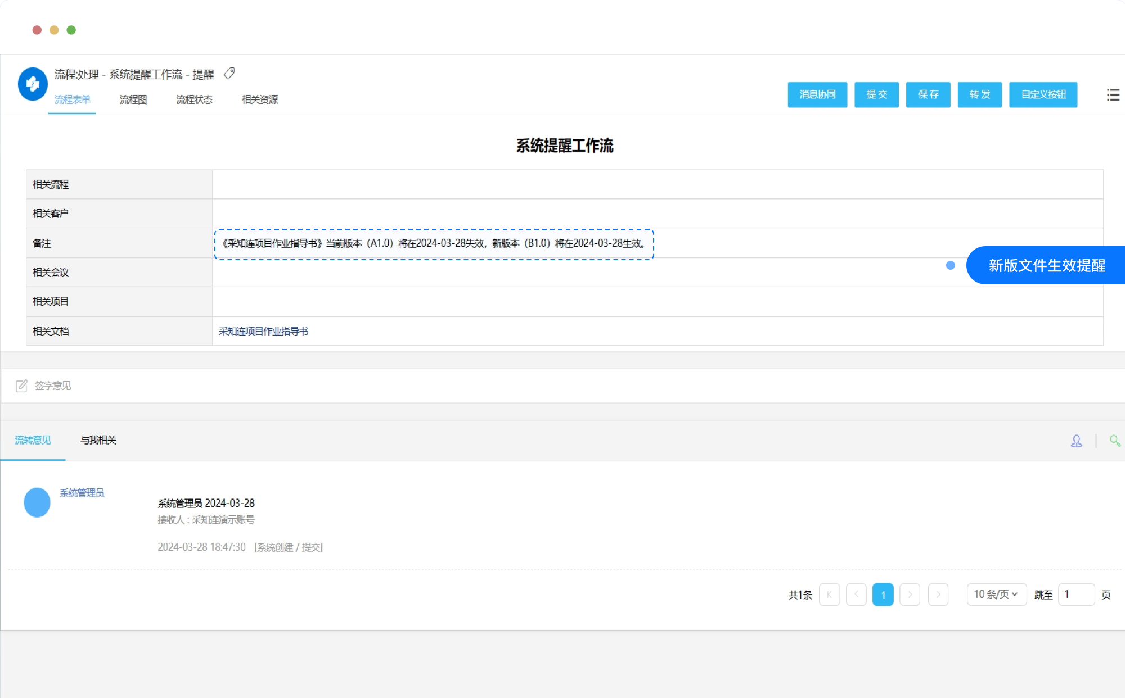
Task: Click the green search icon in opinions bar
Action: point(1114,441)
